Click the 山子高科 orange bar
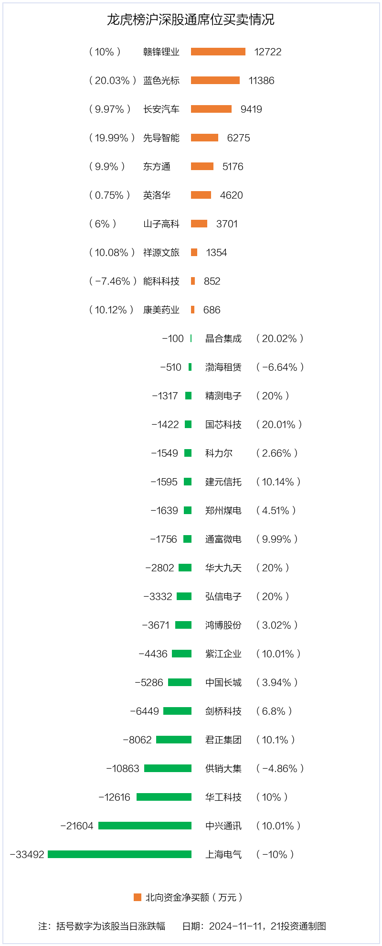This screenshot has height=946, width=382. pyautogui.click(x=199, y=224)
